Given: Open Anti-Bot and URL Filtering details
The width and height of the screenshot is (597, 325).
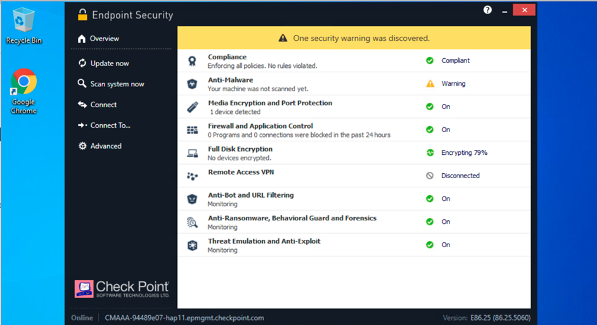Looking at the screenshot, I should pos(251,195).
